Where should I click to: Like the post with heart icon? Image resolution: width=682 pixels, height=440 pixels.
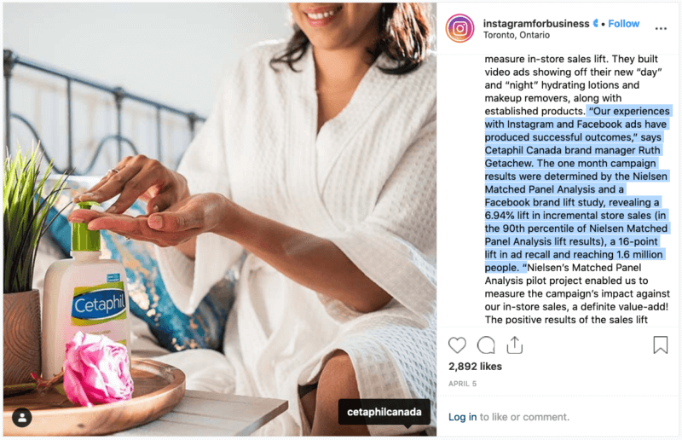(457, 345)
